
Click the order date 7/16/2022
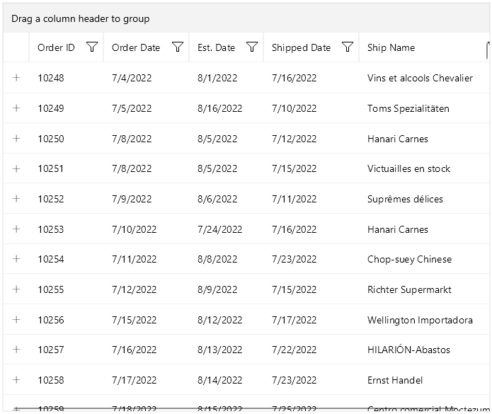click(135, 350)
